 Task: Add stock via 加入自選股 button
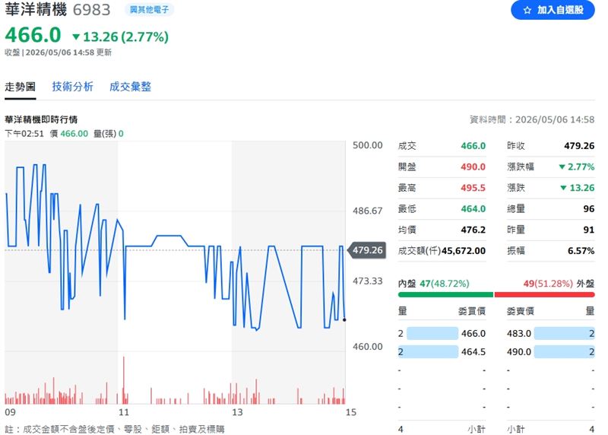point(553,10)
